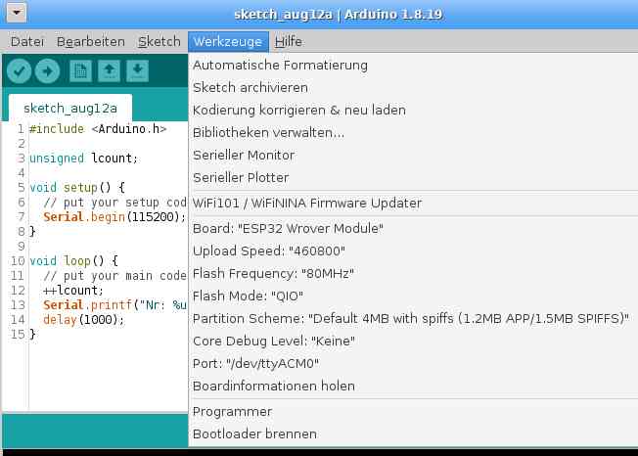Viewport: 638px width, 456px height.
Task: Click line number 15 in the gutter
Action: point(18,335)
